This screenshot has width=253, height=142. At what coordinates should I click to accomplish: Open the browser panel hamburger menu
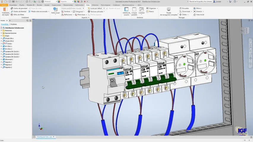(x=30, y=21)
